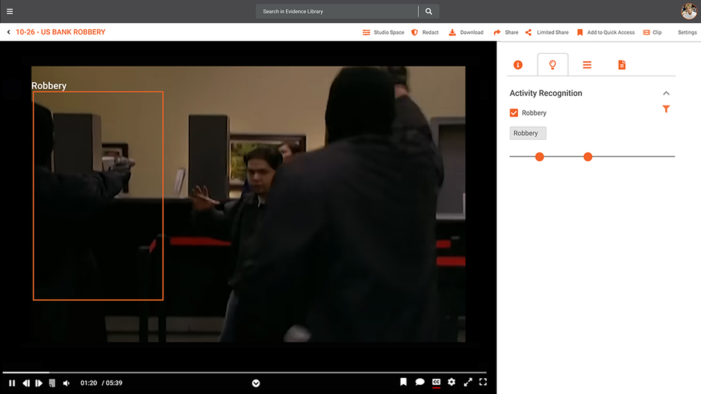This screenshot has height=394, width=701.
Task: Click the Redact button
Action: coord(425,33)
